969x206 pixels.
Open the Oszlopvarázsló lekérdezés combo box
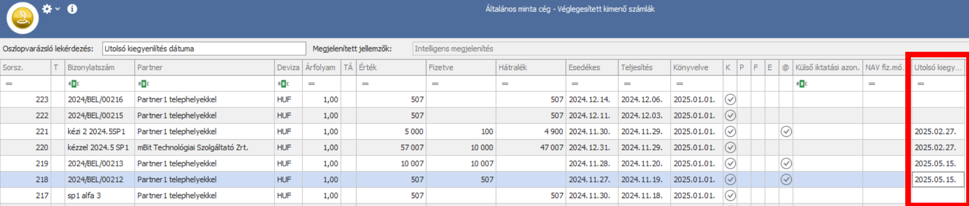click(x=204, y=48)
